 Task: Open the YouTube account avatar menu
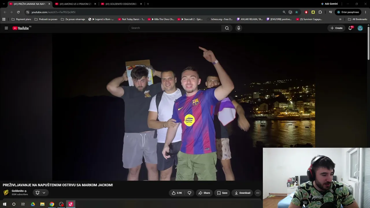[360, 28]
